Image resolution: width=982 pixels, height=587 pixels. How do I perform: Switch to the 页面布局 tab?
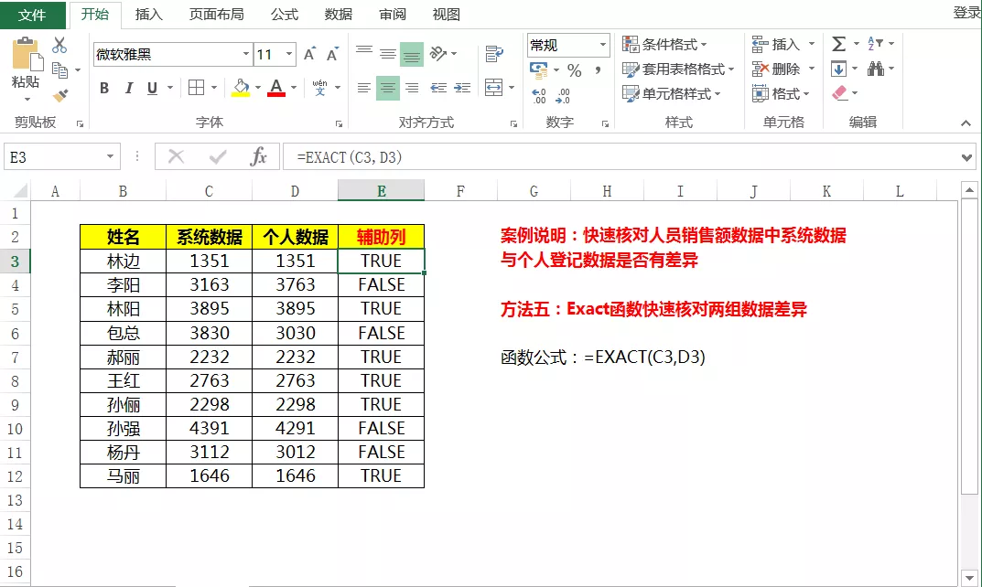[217, 15]
